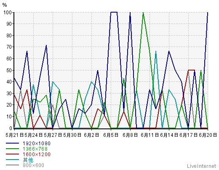Screen dimensions: 219x170
Task: Click the teal 其他 legend line swatch
Action: coord(12,160)
